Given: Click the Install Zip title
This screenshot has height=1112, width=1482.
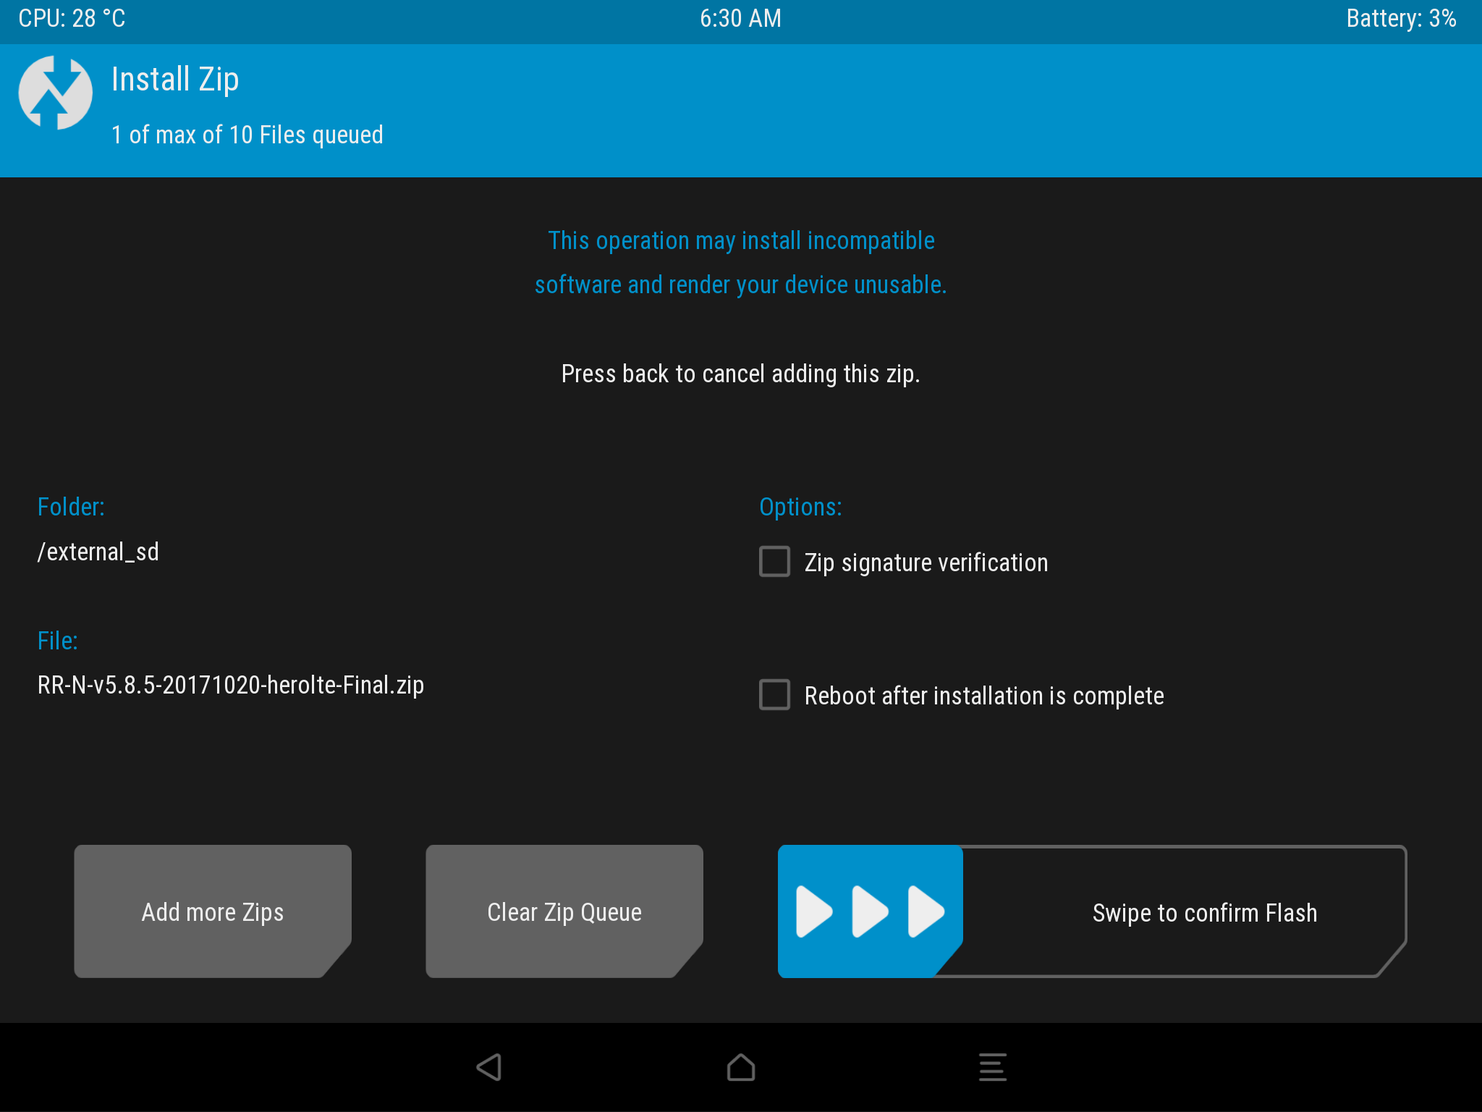Looking at the screenshot, I should [x=175, y=80].
